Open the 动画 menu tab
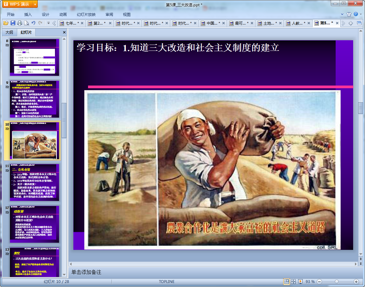This screenshot has height=287, width=365. [63, 14]
